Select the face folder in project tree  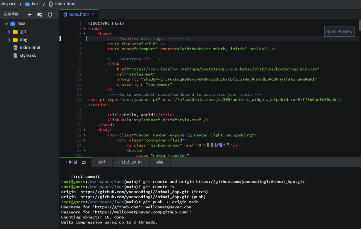pyautogui.click(x=21, y=24)
